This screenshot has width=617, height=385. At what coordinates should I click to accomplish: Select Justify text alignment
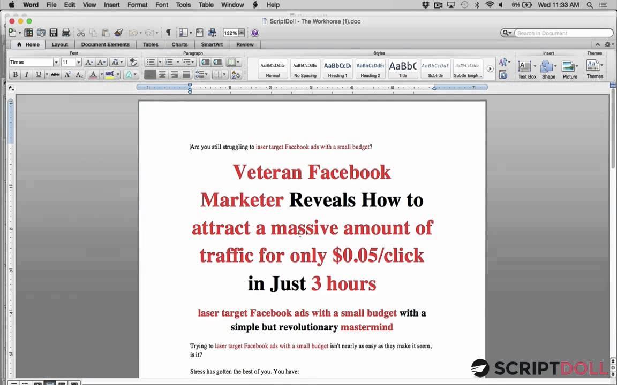[x=186, y=74]
